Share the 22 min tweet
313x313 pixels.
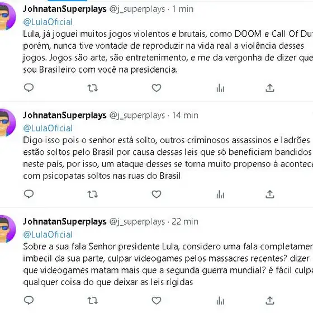269,300
